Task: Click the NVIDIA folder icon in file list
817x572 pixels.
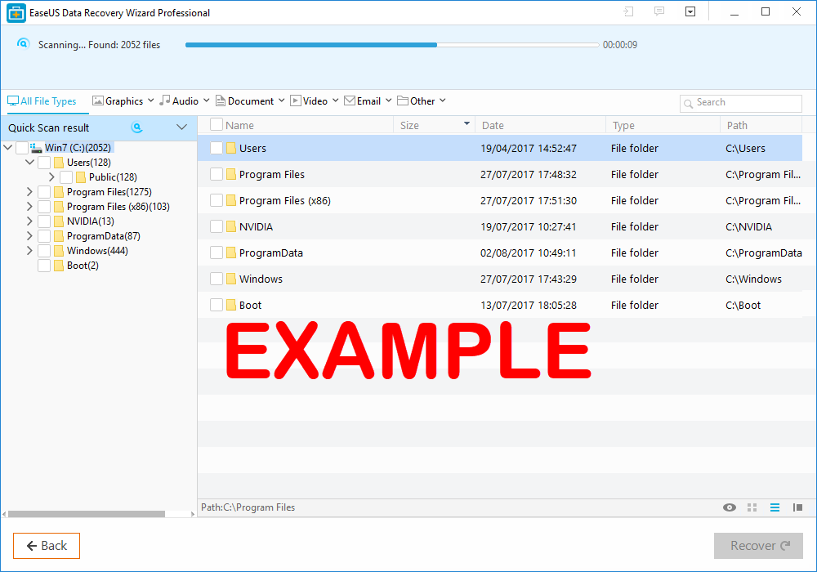Action: [x=231, y=226]
